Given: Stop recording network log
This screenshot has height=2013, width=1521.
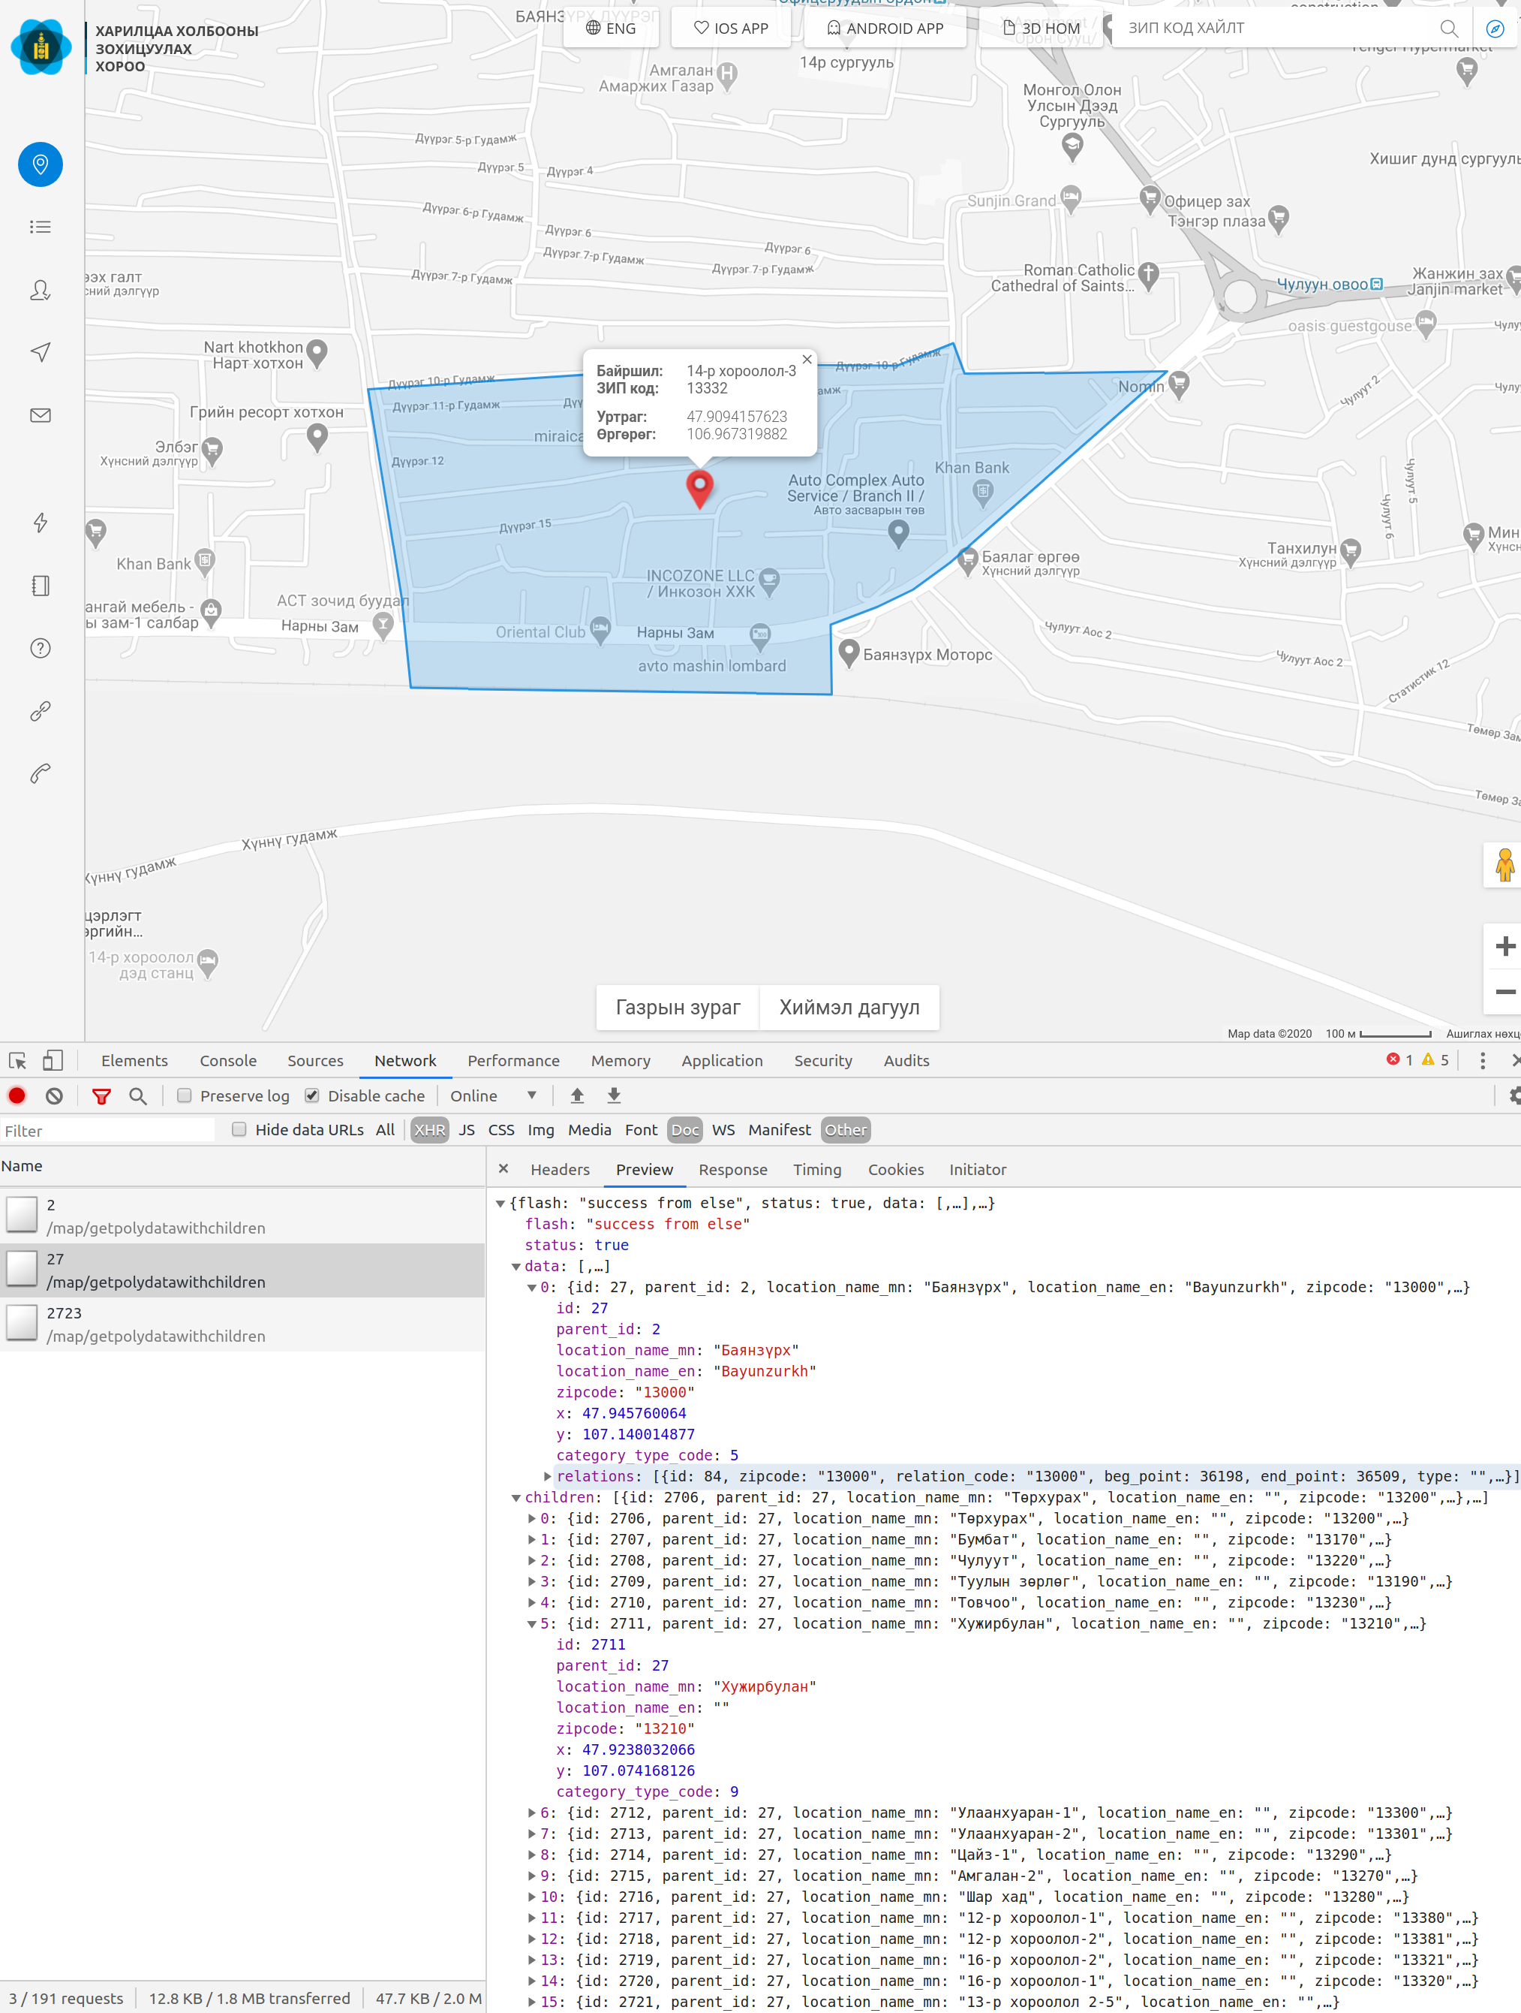Looking at the screenshot, I should 17,1095.
